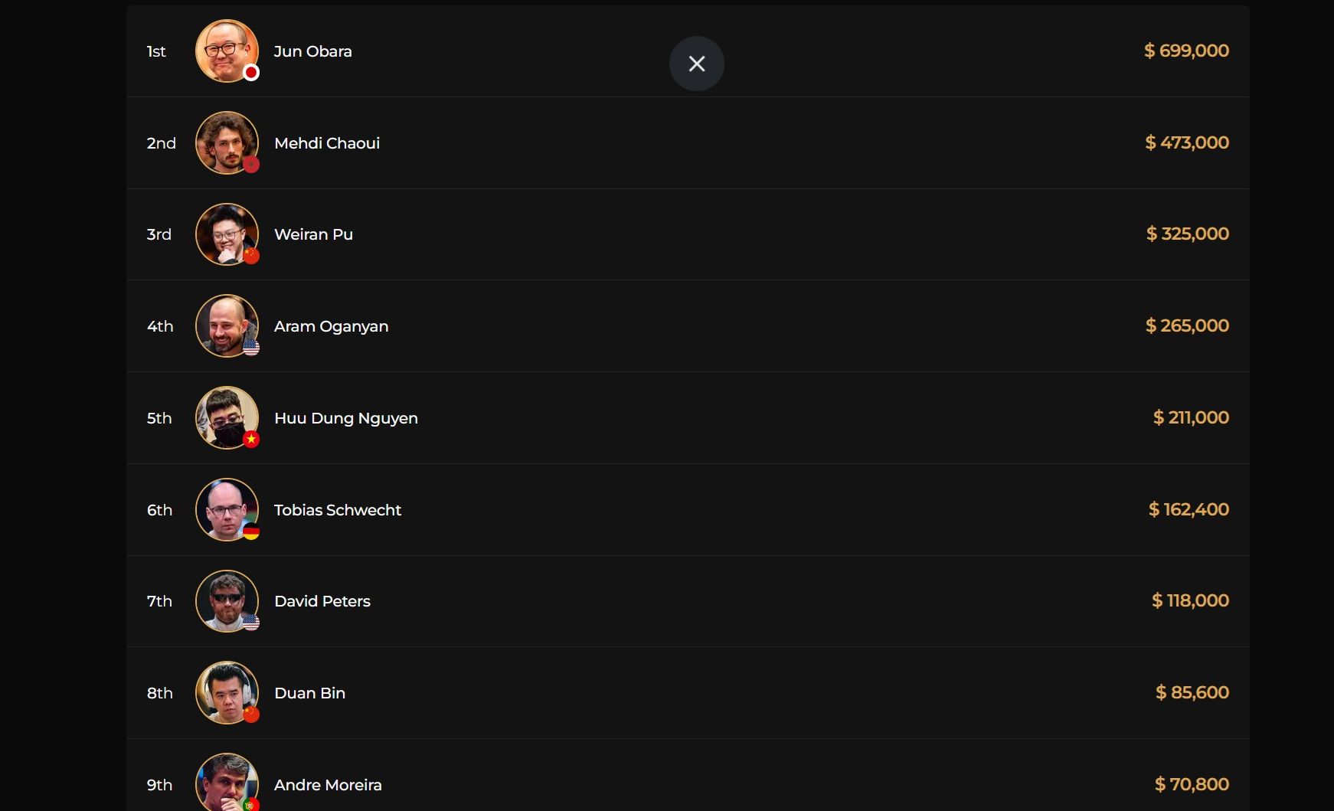Screen dimensions: 1334x811
Task: Click the China flag badge on Weiran Pu
Action: (x=251, y=256)
